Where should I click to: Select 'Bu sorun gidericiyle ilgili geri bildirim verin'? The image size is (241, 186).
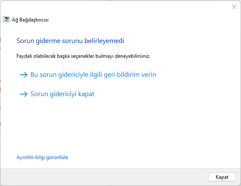(88, 75)
